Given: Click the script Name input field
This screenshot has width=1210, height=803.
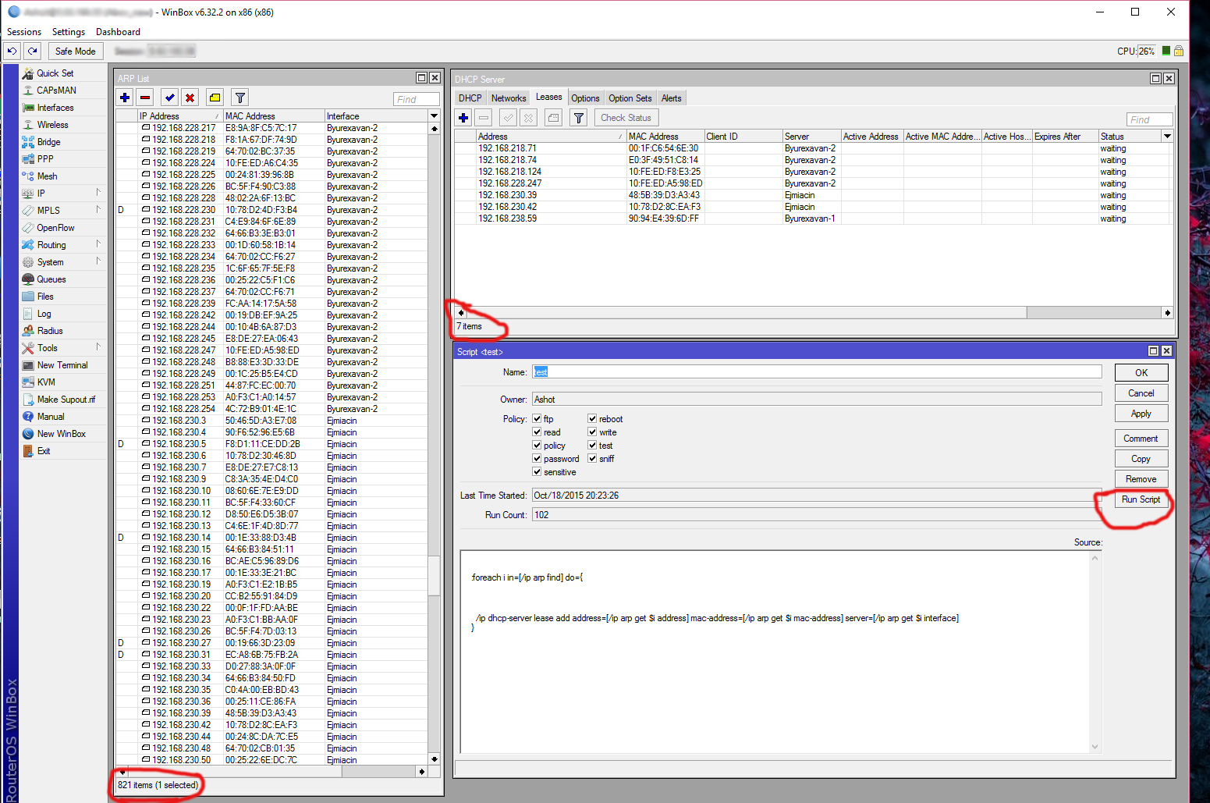Looking at the screenshot, I should [817, 372].
